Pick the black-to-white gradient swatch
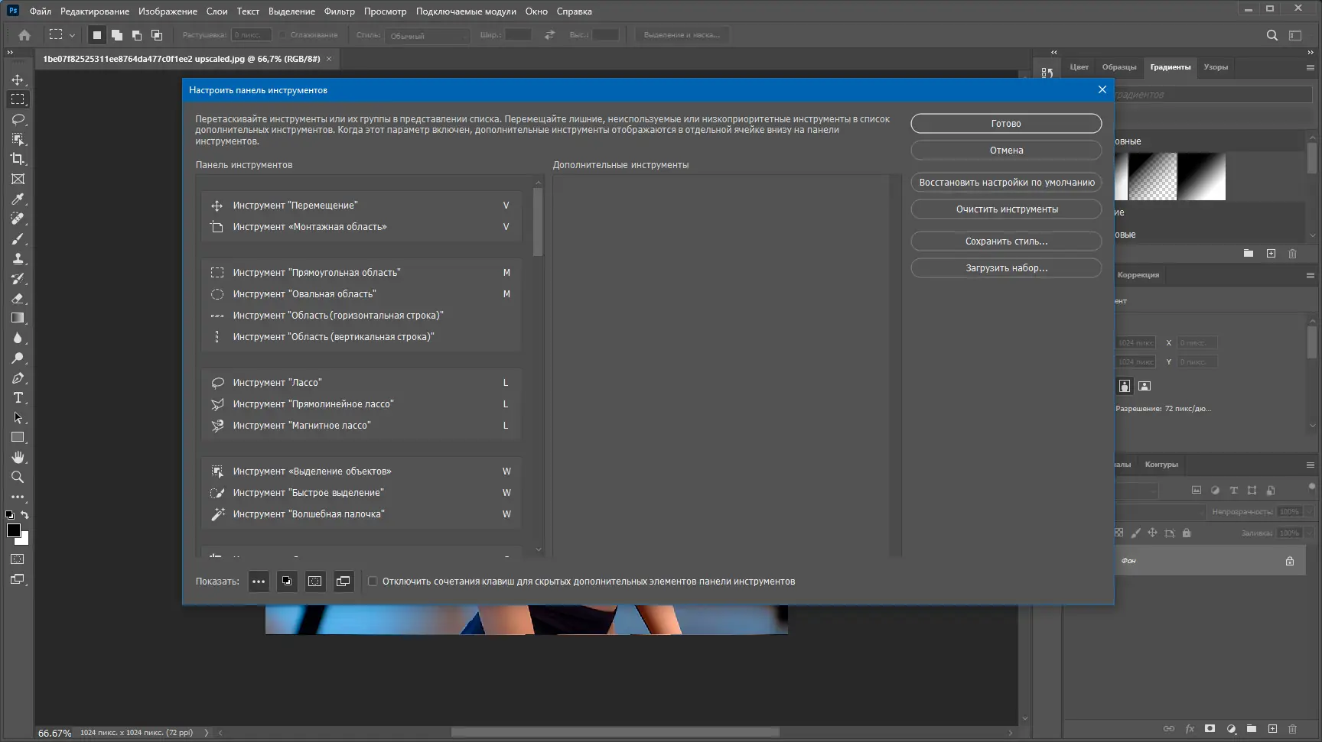 coord(1201,177)
